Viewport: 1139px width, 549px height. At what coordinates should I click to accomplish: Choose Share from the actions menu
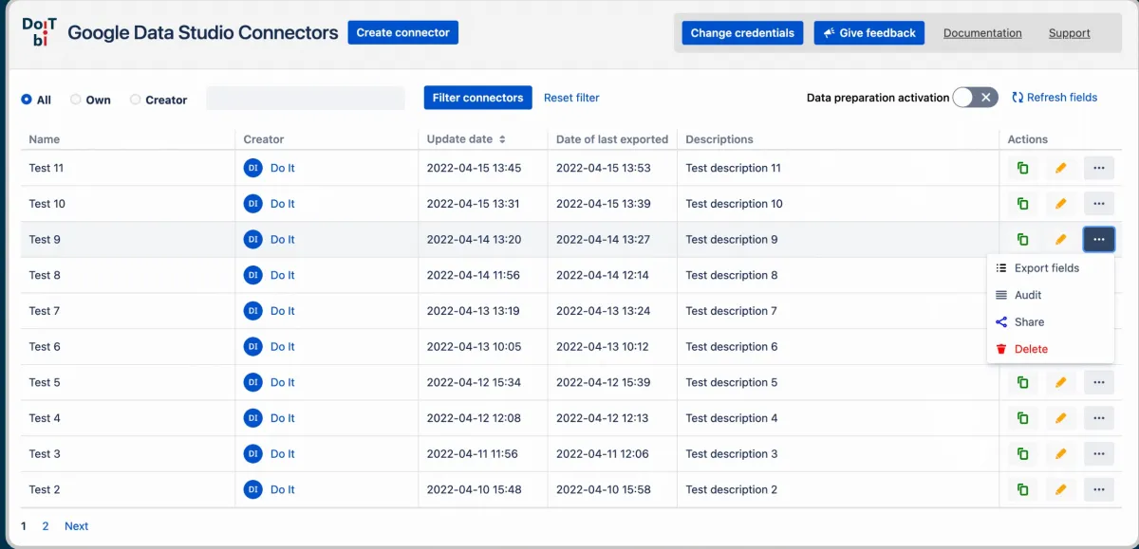(1050, 322)
